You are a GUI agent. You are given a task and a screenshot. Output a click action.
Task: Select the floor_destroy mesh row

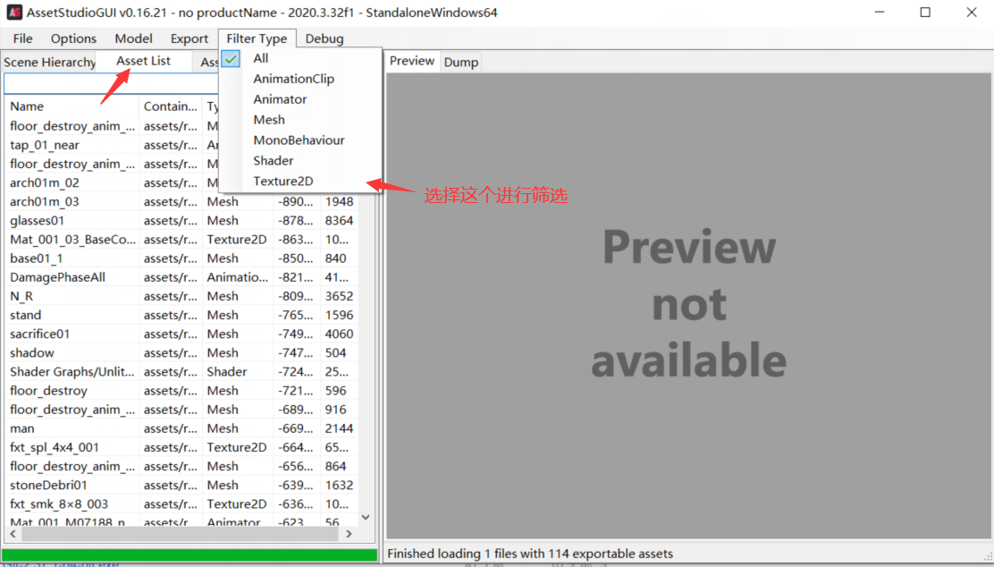tap(181, 391)
